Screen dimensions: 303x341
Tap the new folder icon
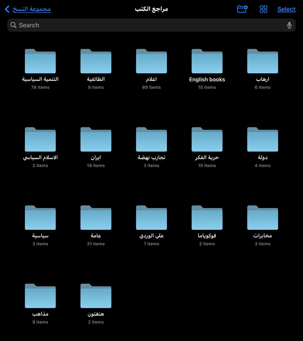[242, 9]
